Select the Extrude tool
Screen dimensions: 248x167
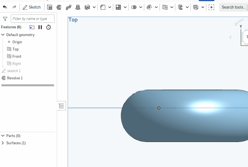click(50, 7)
